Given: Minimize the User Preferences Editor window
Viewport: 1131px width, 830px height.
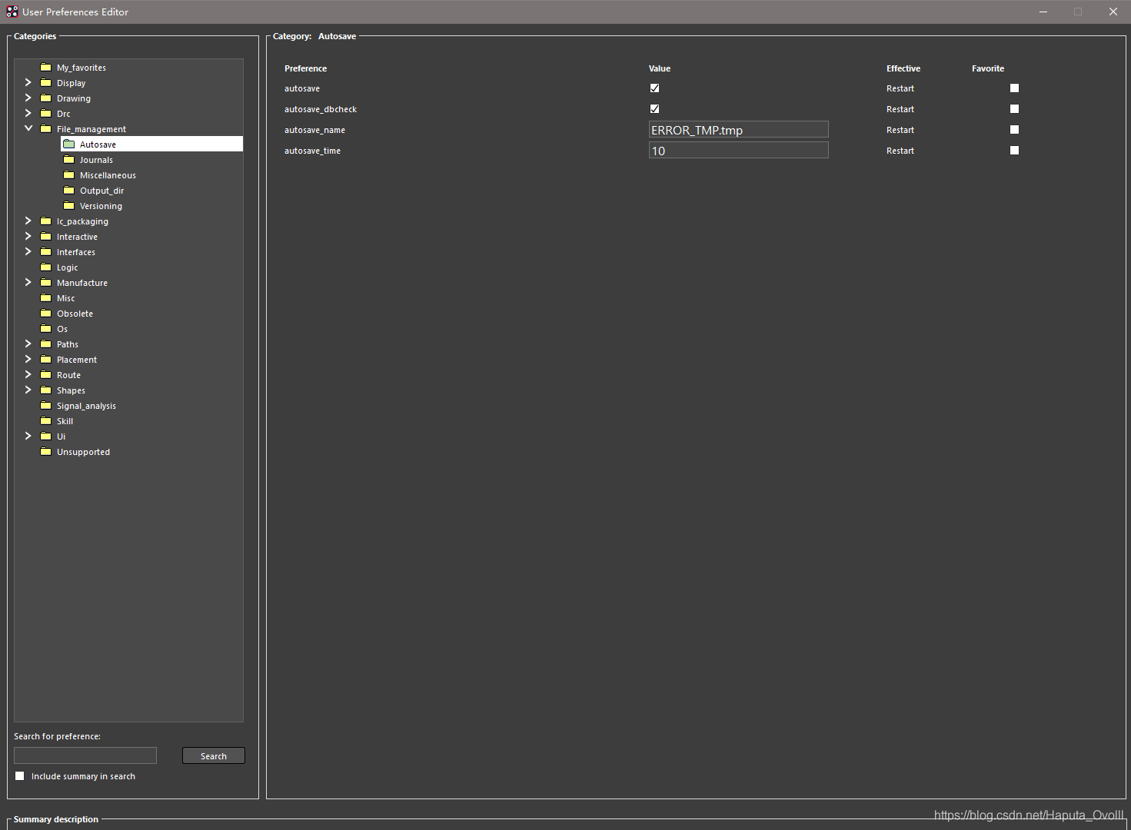Looking at the screenshot, I should coord(1043,12).
